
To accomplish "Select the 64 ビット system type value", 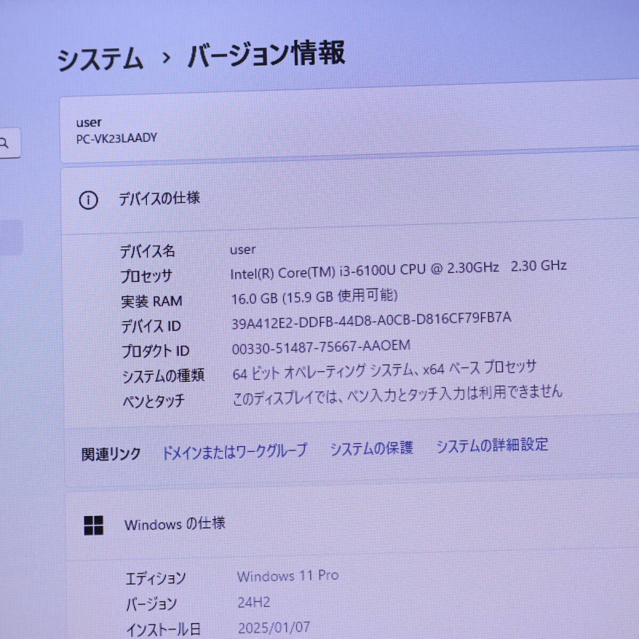I will tap(384, 370).
